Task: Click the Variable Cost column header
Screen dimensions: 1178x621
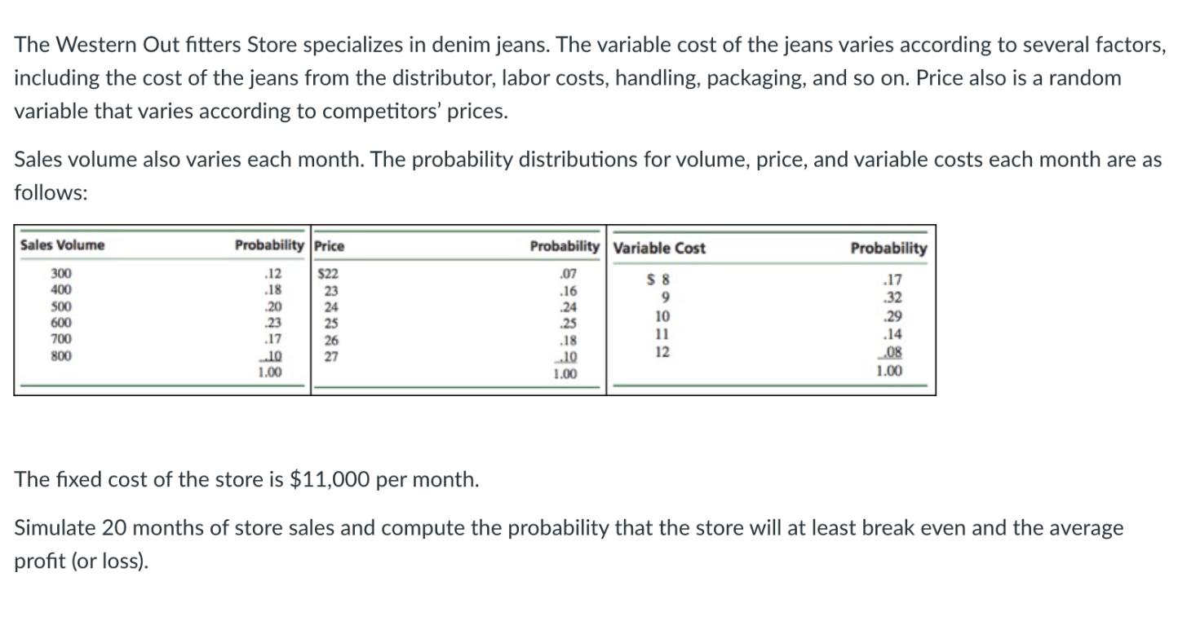Action: [659, 248]
